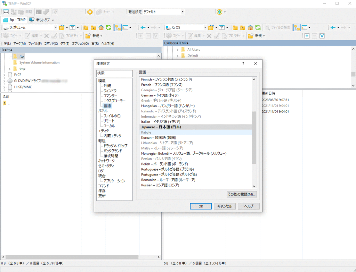Select French – フランス語 language
The width and height of the screenshot is (356, 272).
[x=195, y=85]
